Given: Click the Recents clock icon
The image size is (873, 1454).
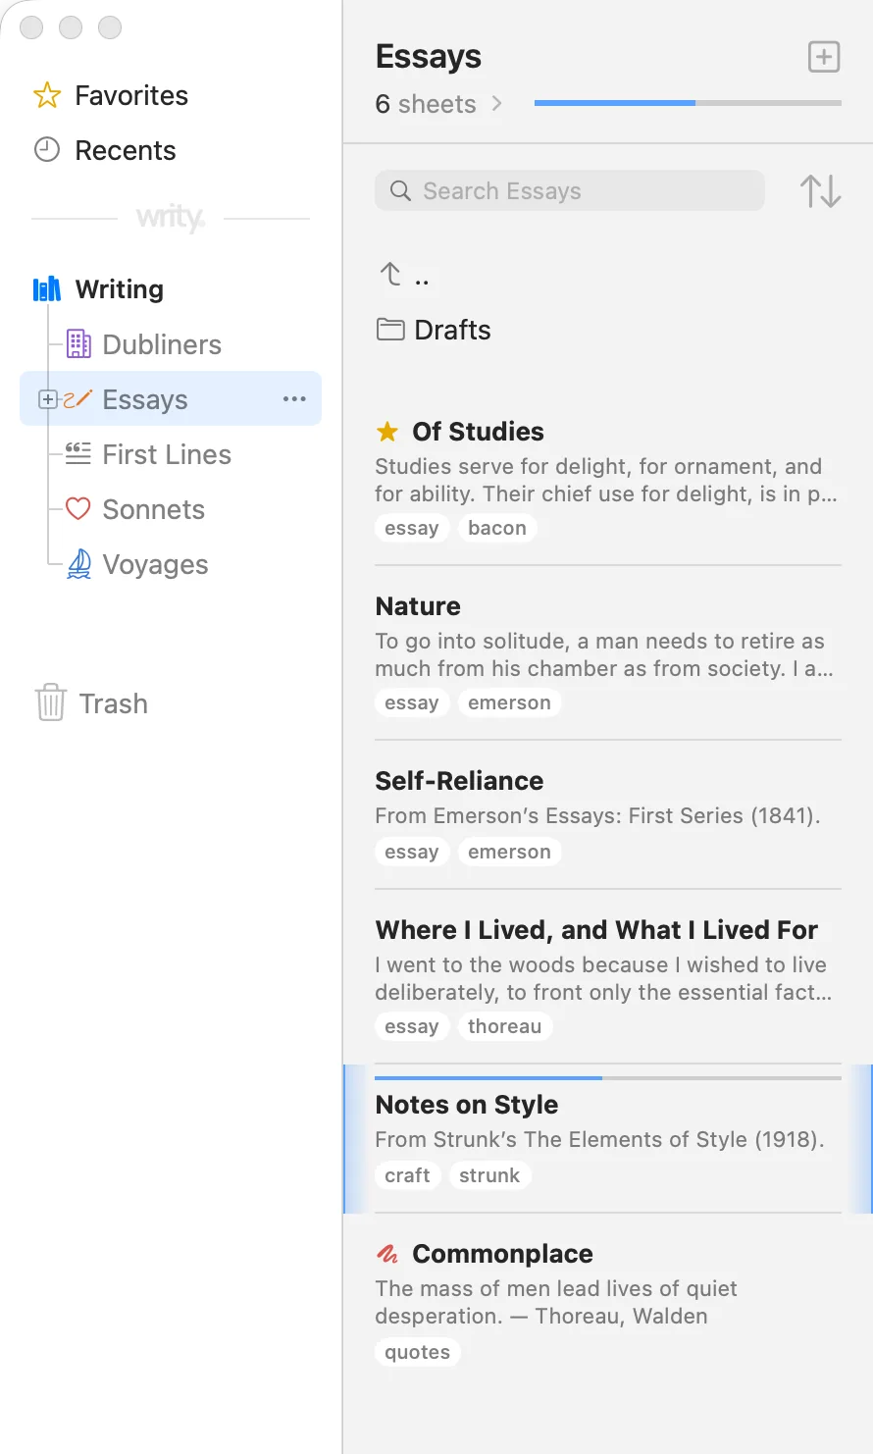Looking at the screenshot, I should pos(47,150).
